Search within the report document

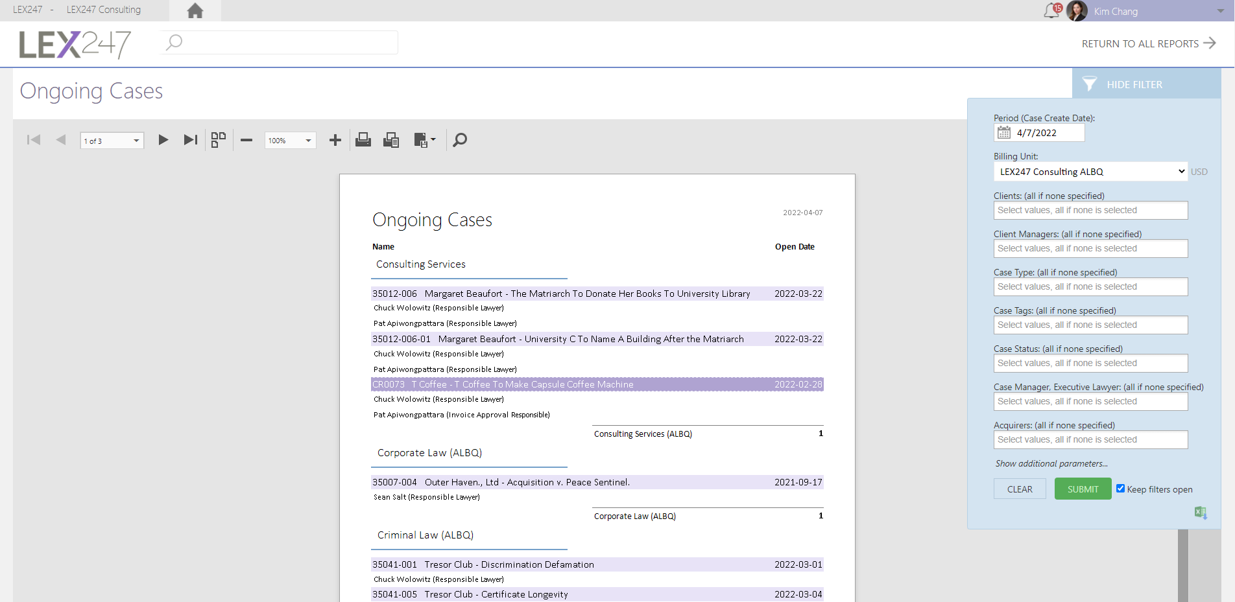click(460, 140)
